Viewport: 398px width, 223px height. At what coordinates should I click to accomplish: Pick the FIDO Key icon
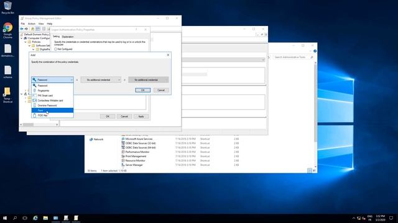pos(35,115)
